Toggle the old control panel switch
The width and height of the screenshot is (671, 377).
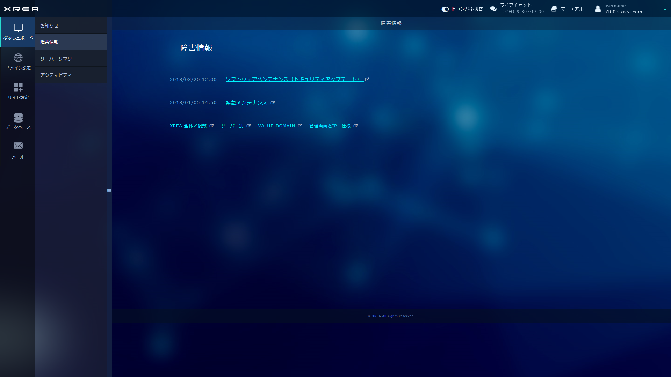445,9
